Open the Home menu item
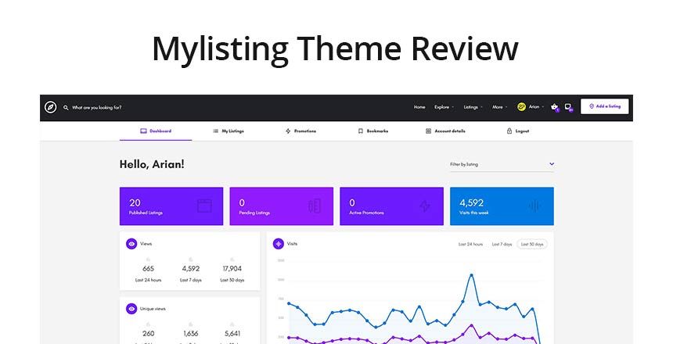Screen dimensions: 673x344 pos(419,107)
